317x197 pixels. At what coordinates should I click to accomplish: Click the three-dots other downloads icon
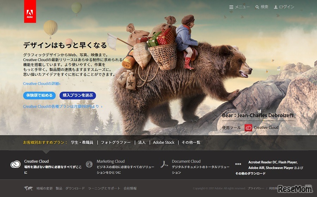(238, 164)
